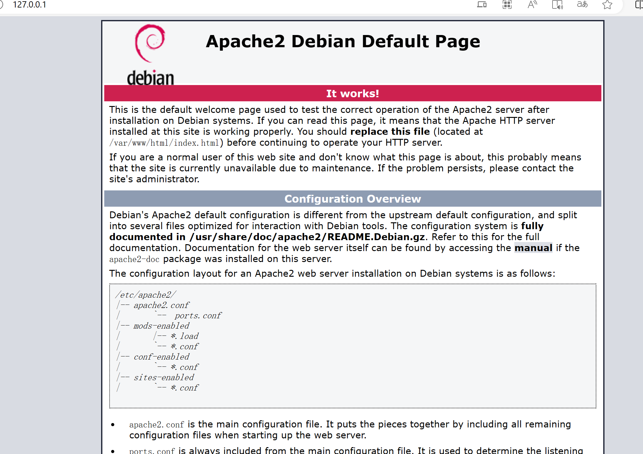Open the QR code / apps grid icon
This screenshot has height=454, width=643.
pos(507,5)
